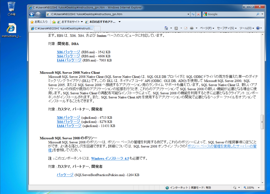Click the インターネット security zone status entry
Image resolution: width=270 pixels, height=194 pixels.
point(188,188)
